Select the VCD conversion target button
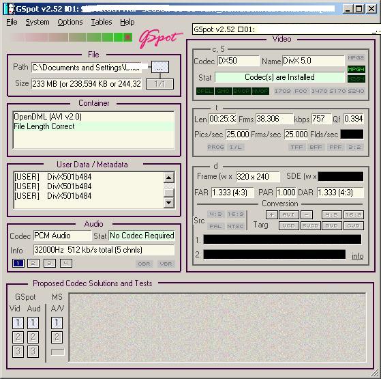The width and height of the screenshot is (381, 379). coord(289,225)
